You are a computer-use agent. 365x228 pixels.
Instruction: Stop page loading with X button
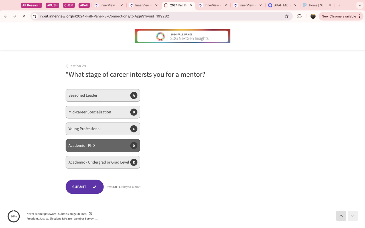tap(24, 16)
